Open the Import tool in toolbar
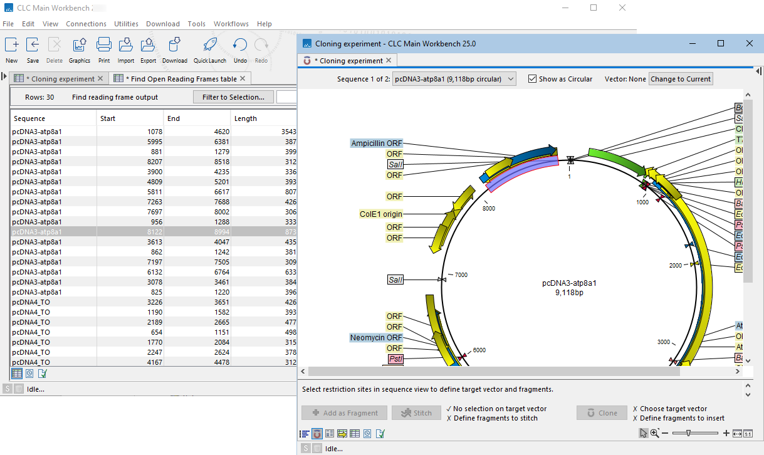 coord(126,45)
